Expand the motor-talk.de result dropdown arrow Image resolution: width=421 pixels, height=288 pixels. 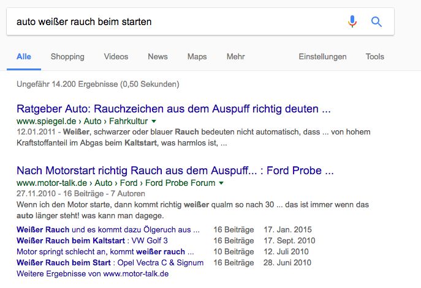(221, 183)
